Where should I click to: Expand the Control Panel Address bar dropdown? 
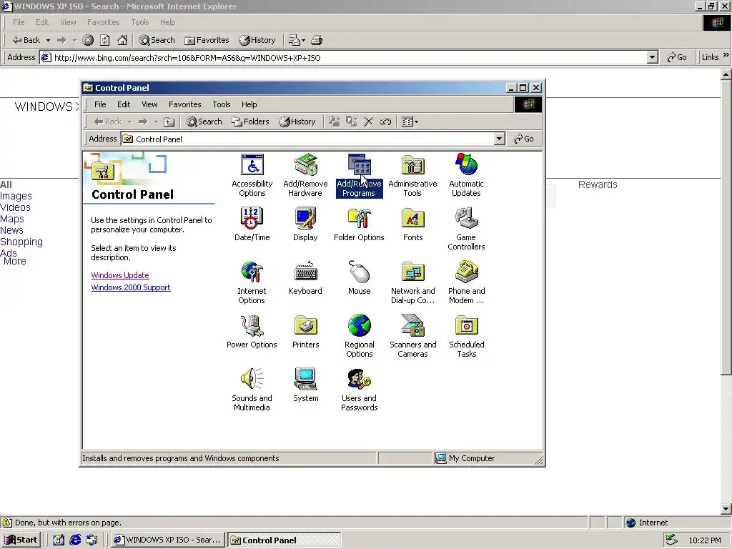[x=500, y=139]
